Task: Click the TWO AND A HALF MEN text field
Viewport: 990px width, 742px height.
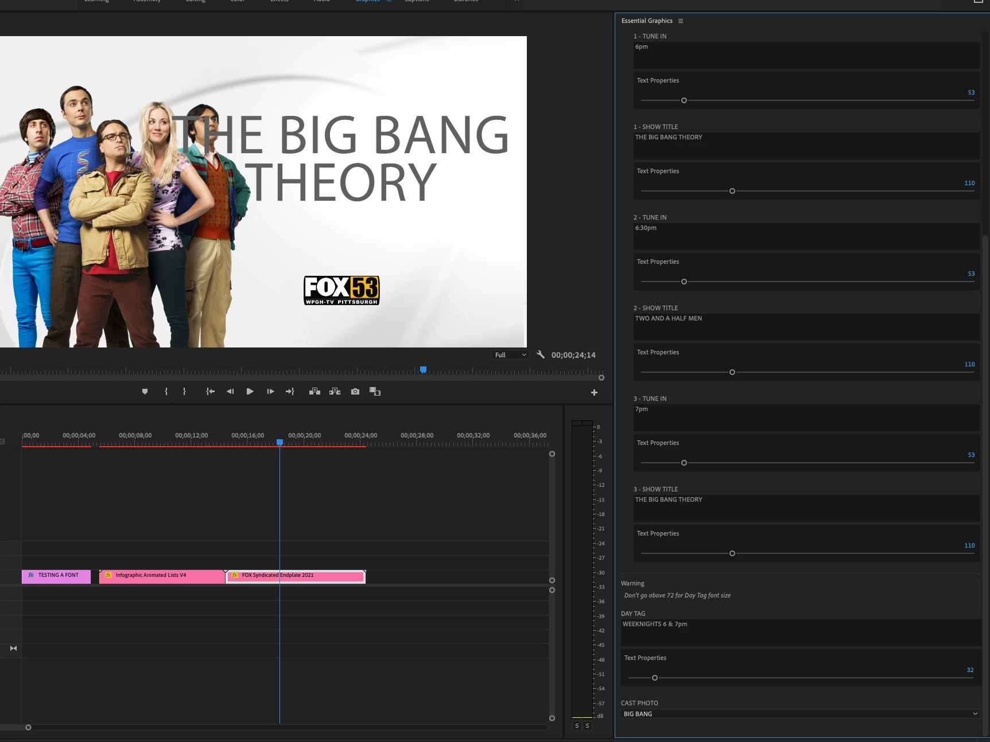Action: pyautogui.click(x=806, y=327)
